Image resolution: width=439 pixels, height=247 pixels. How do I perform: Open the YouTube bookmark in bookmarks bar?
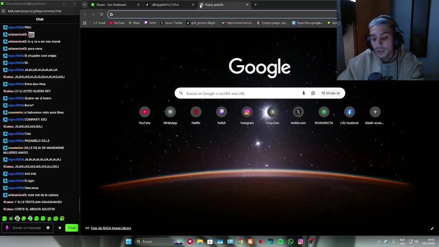pyautogui.click(x=117, y=23)
